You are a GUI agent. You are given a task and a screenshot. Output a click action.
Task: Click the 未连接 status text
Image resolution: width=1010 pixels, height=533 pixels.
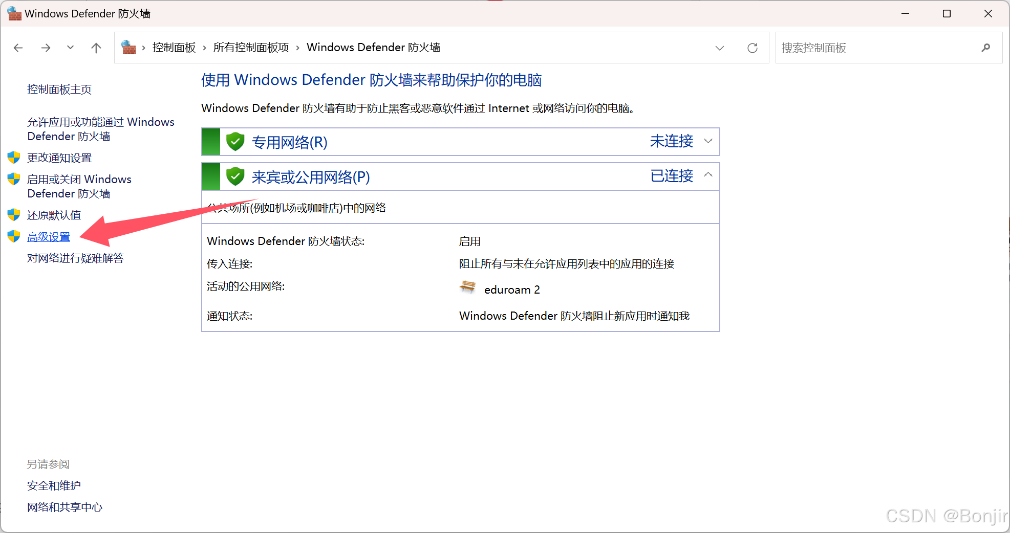tap(671, 141)
